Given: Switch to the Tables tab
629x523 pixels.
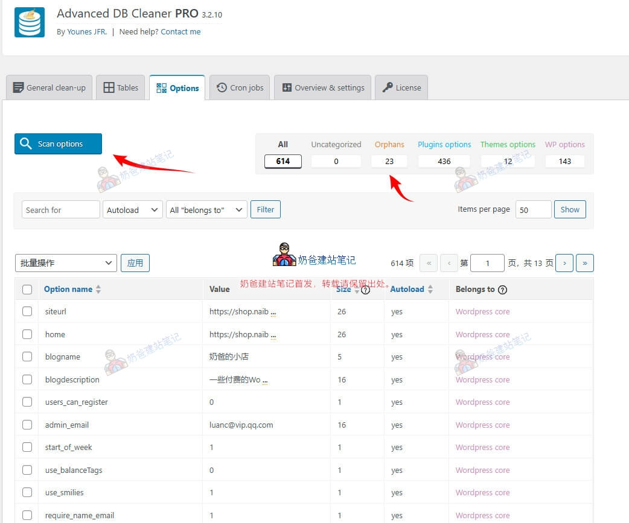Looking at the screenshot, I should [x=121, y=87].
